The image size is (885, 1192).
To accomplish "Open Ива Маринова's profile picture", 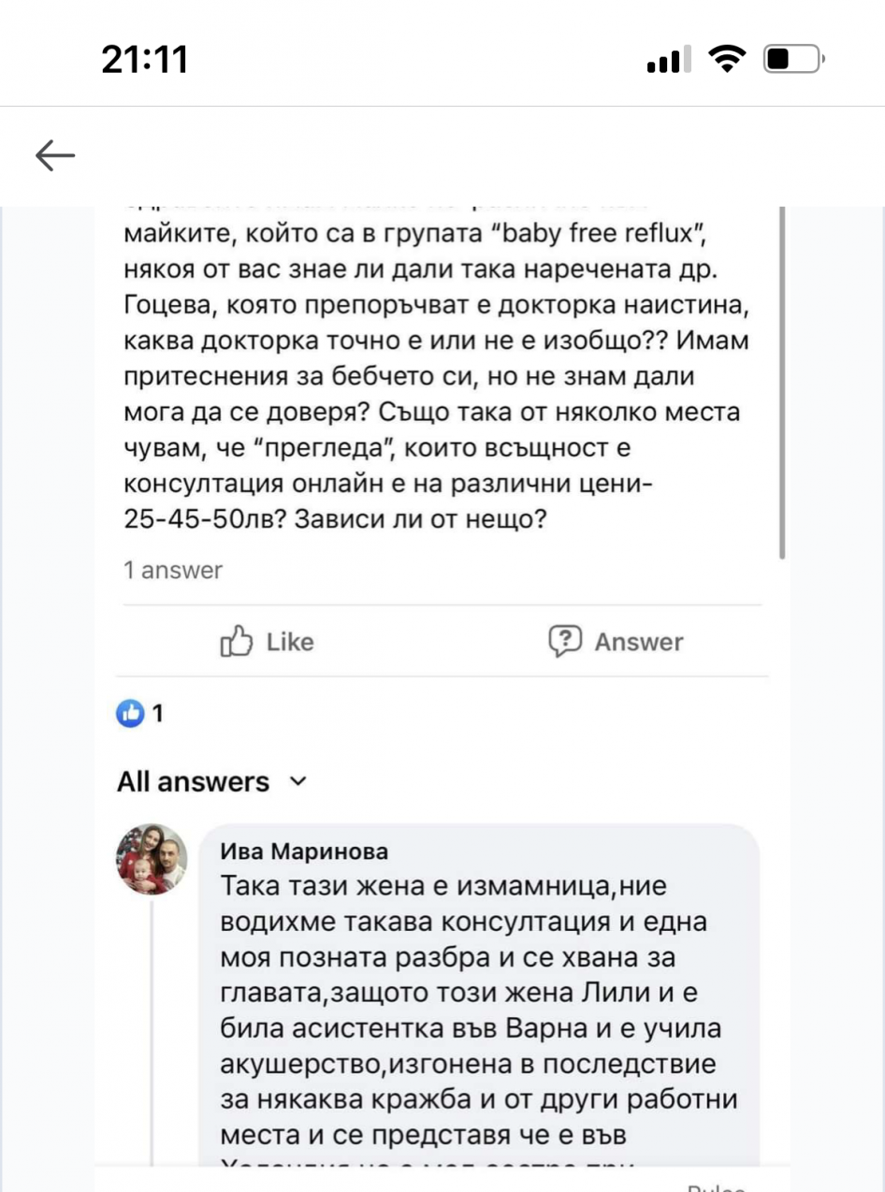I will coord(152,861).
